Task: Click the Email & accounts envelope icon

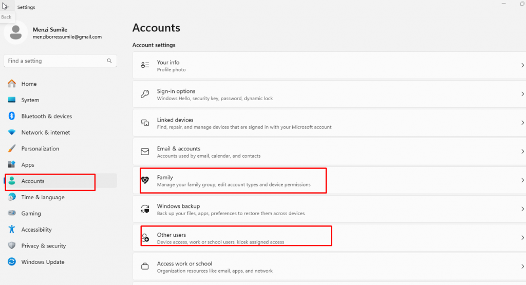Action: [x=145, y=151]
